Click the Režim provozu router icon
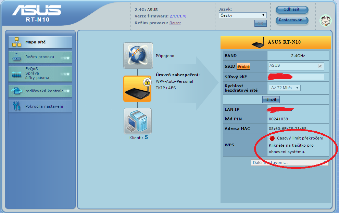The height and width of the screenshot is (213, 339). [x=17, y=57]
